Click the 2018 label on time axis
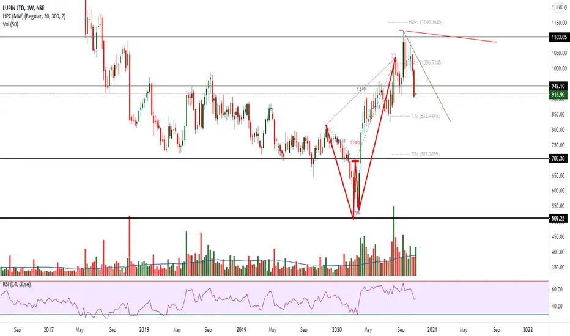This screenshot has height=336, width=570. pyautogui.click(x=144, y=330)
